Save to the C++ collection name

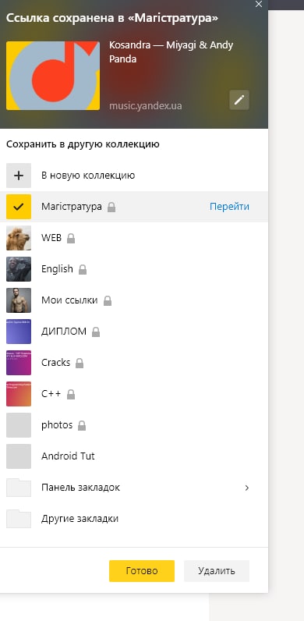click(51, 394)
